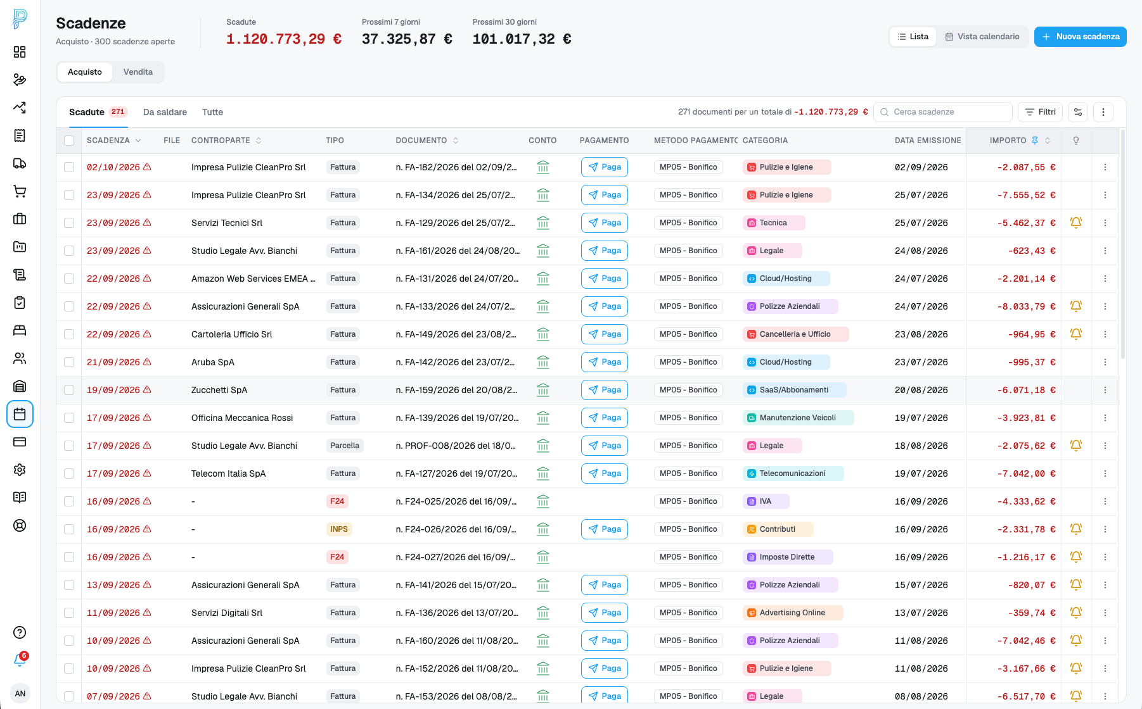Create a Nuova scadenza
This screenshot has height=709, width=1142.
click(x=1081, y=37)
